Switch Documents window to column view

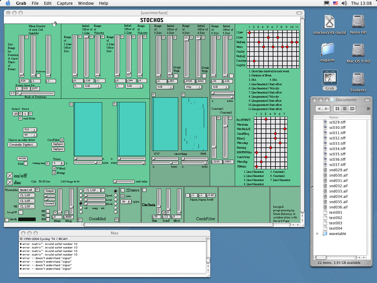pos(352,108)
